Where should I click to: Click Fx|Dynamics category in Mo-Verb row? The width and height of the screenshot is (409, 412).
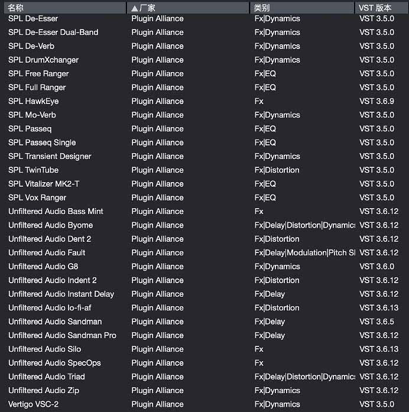(277, 115)
